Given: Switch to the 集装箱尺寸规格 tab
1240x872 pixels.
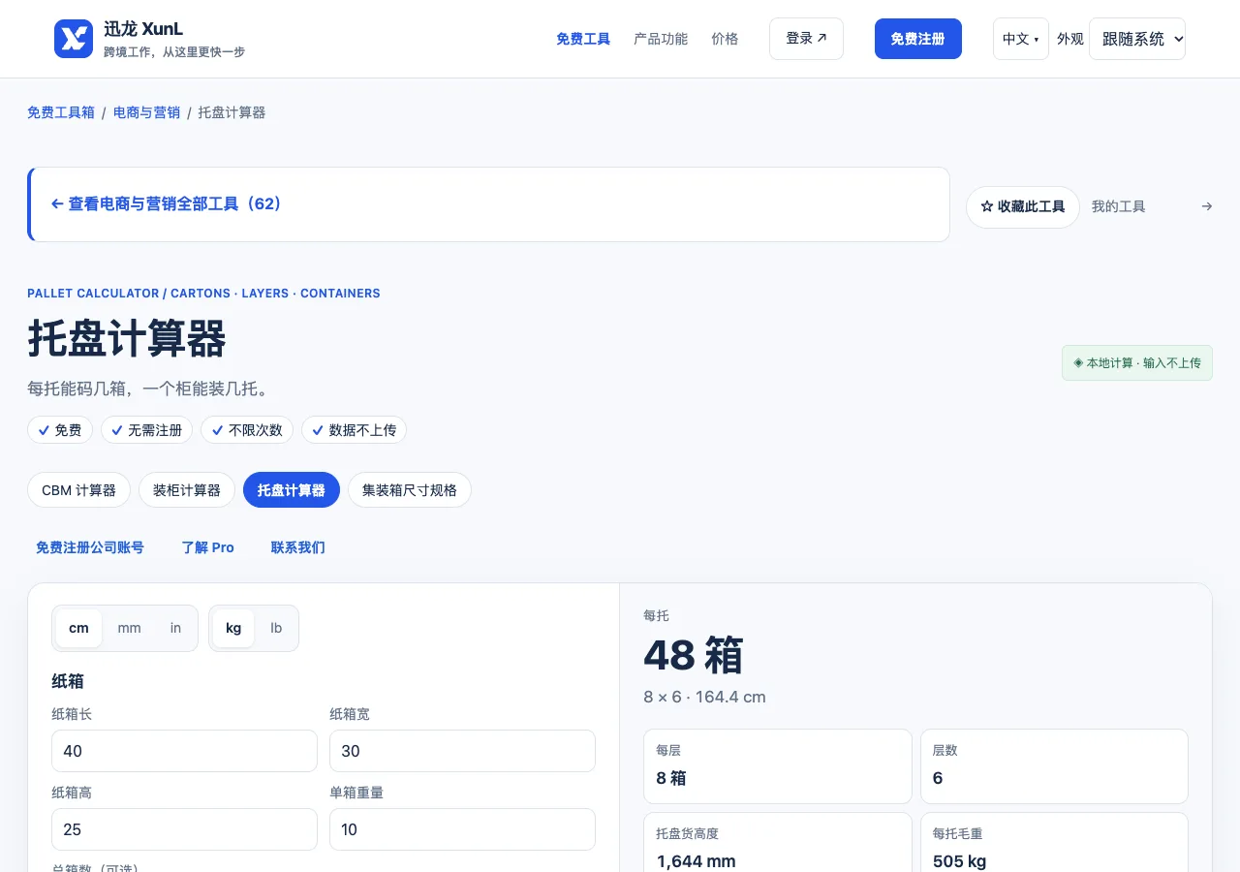Looking at the screenshot, I should (x=410, y=490).
